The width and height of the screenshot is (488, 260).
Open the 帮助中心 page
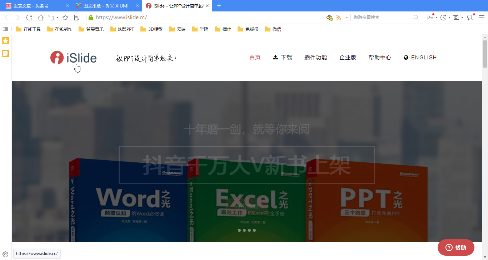[x=380, y=58]
